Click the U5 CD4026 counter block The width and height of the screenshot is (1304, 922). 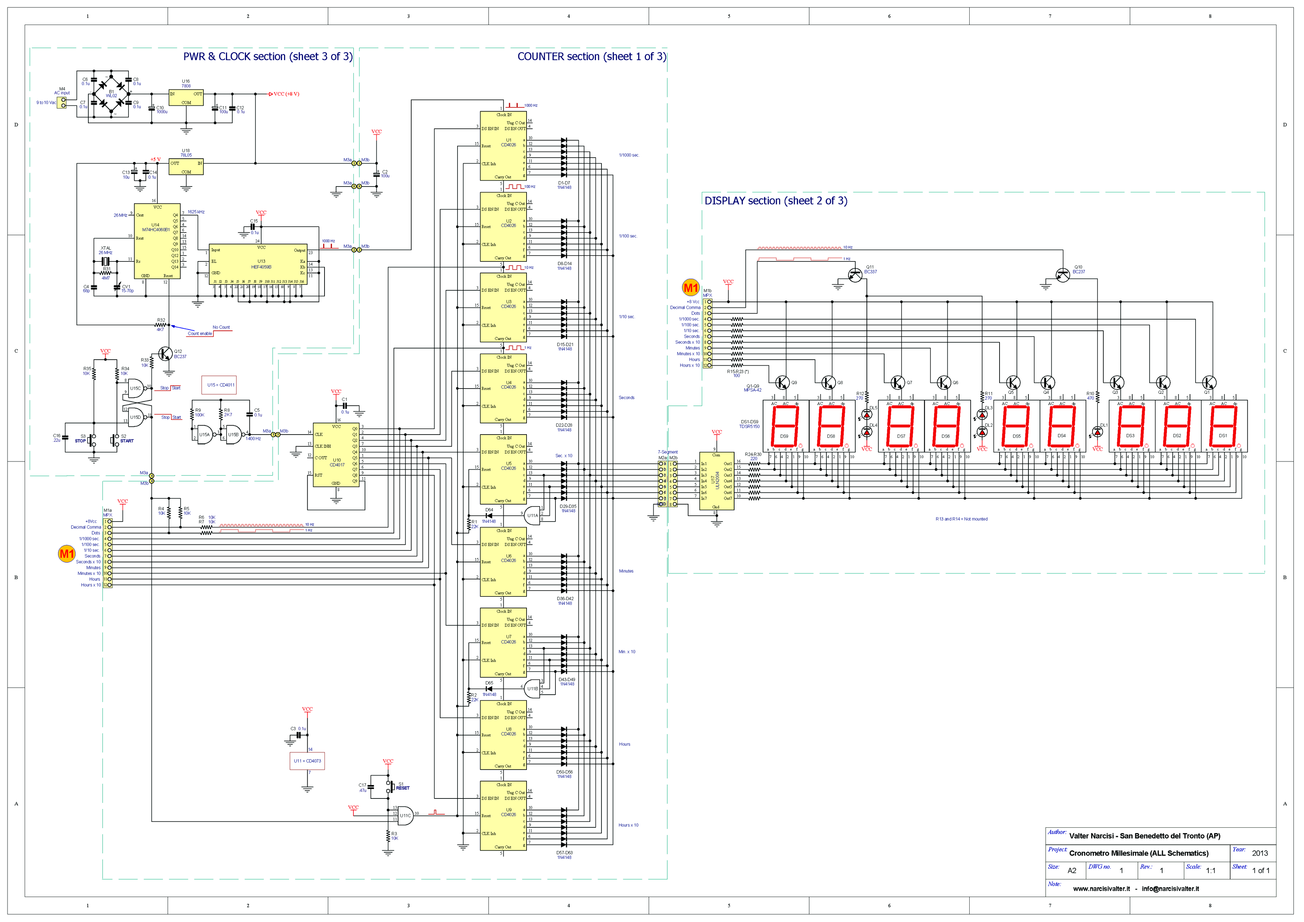pyautogui.click(x=504, y=469)
